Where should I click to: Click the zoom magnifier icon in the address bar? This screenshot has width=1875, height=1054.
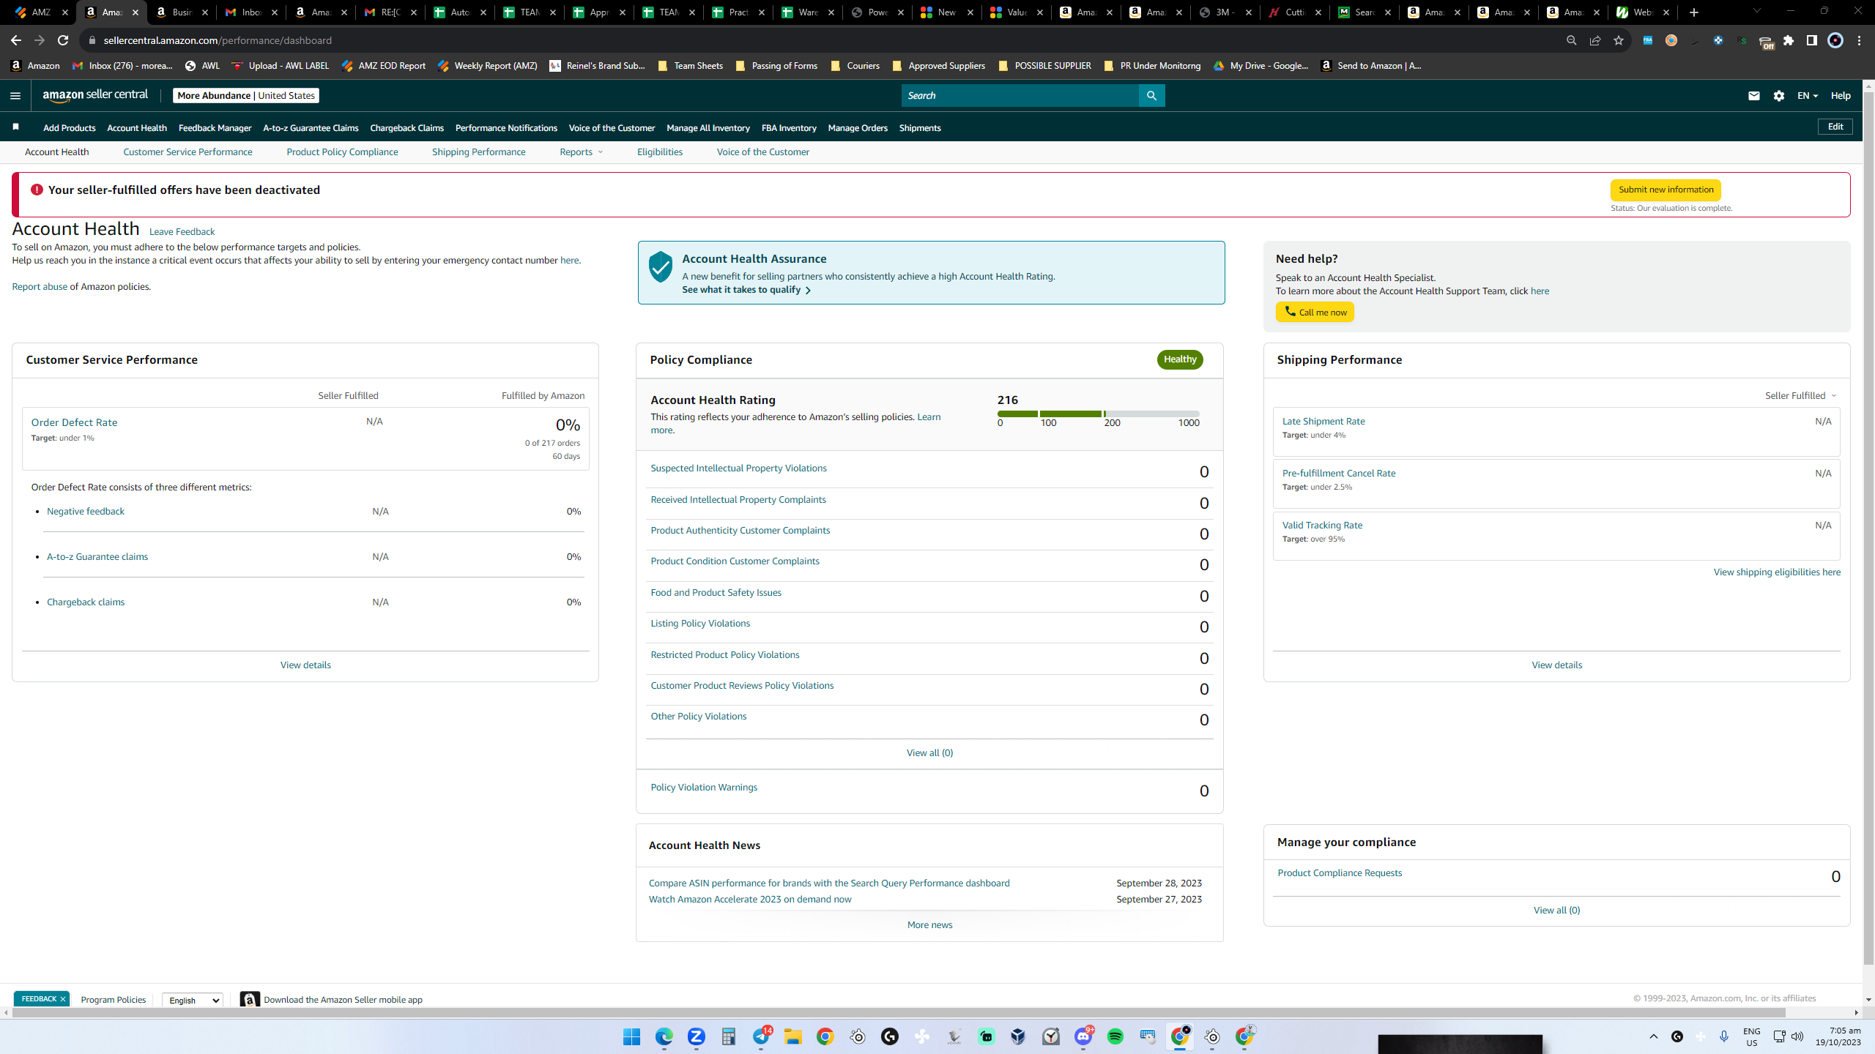1572,40
